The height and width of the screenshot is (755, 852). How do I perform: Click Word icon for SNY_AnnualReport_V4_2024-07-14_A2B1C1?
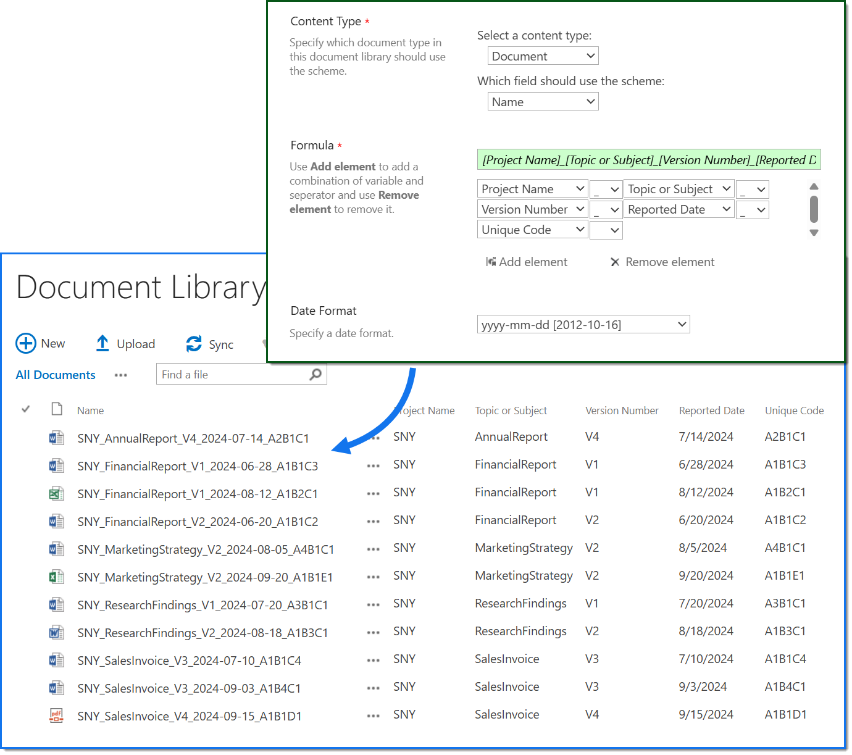pos(57,438)
